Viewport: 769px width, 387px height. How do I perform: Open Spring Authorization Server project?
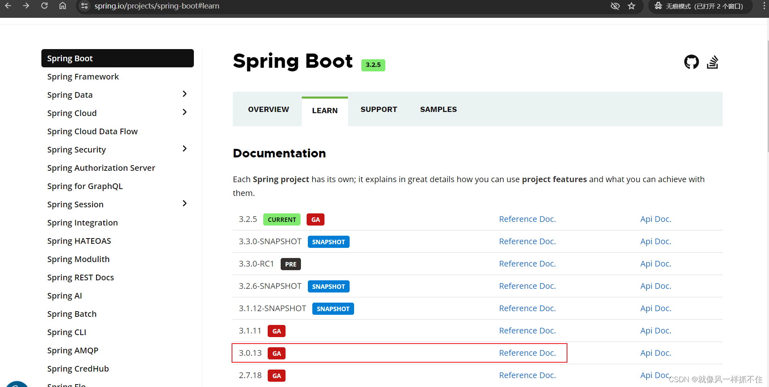tap(101, 168)
